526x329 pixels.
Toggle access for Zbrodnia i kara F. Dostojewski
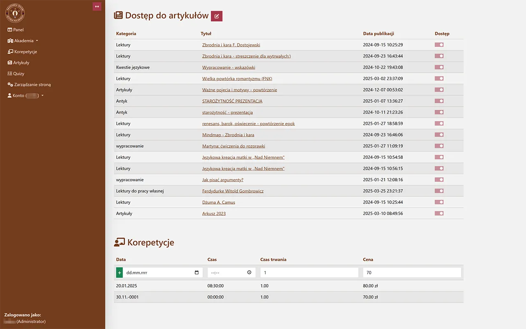(439, 44)
